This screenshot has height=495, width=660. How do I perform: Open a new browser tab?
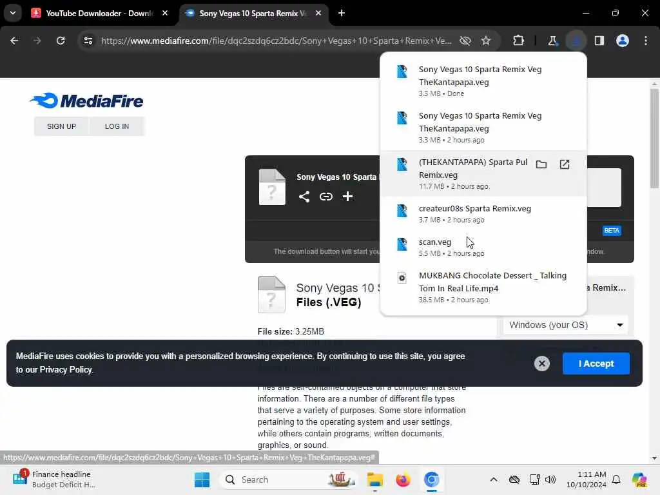click(342, 13)
